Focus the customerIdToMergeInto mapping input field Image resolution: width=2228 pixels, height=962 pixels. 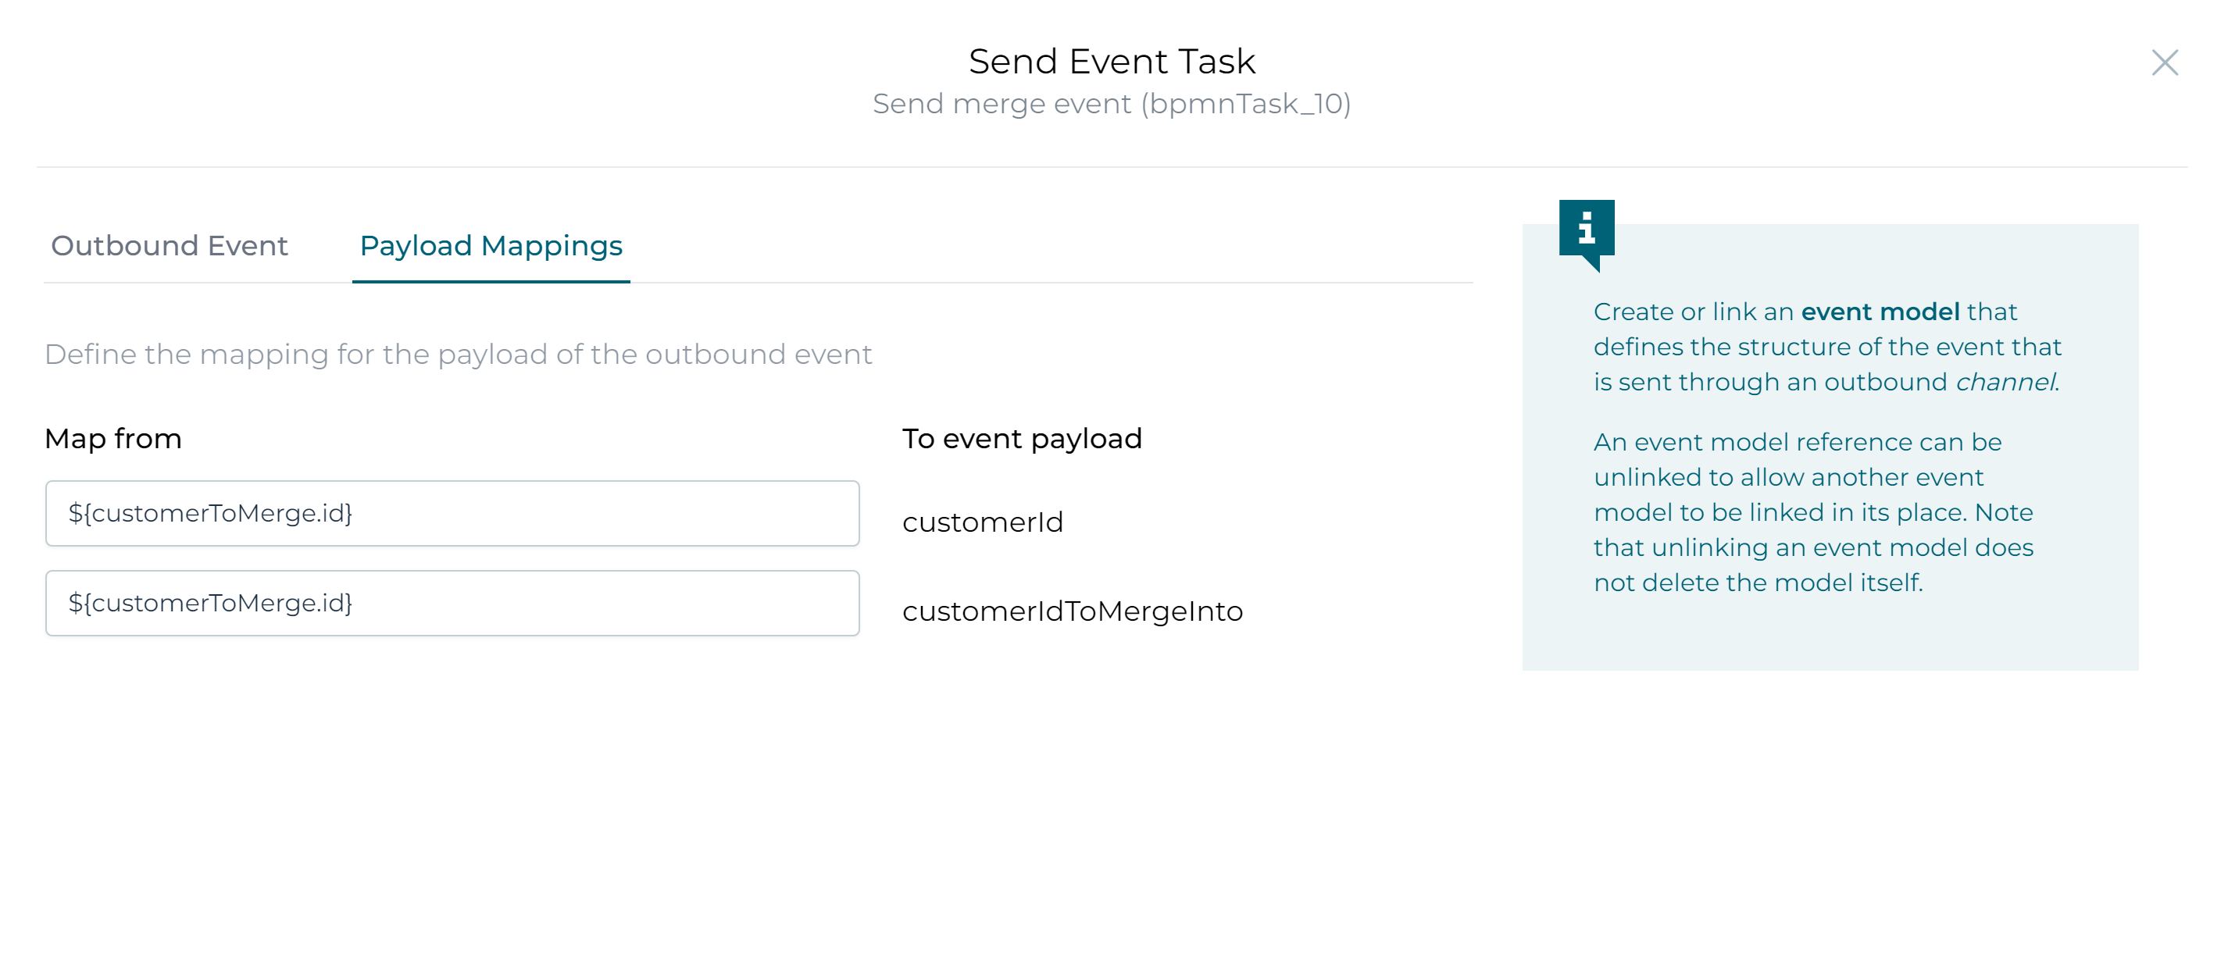[452, 604]
